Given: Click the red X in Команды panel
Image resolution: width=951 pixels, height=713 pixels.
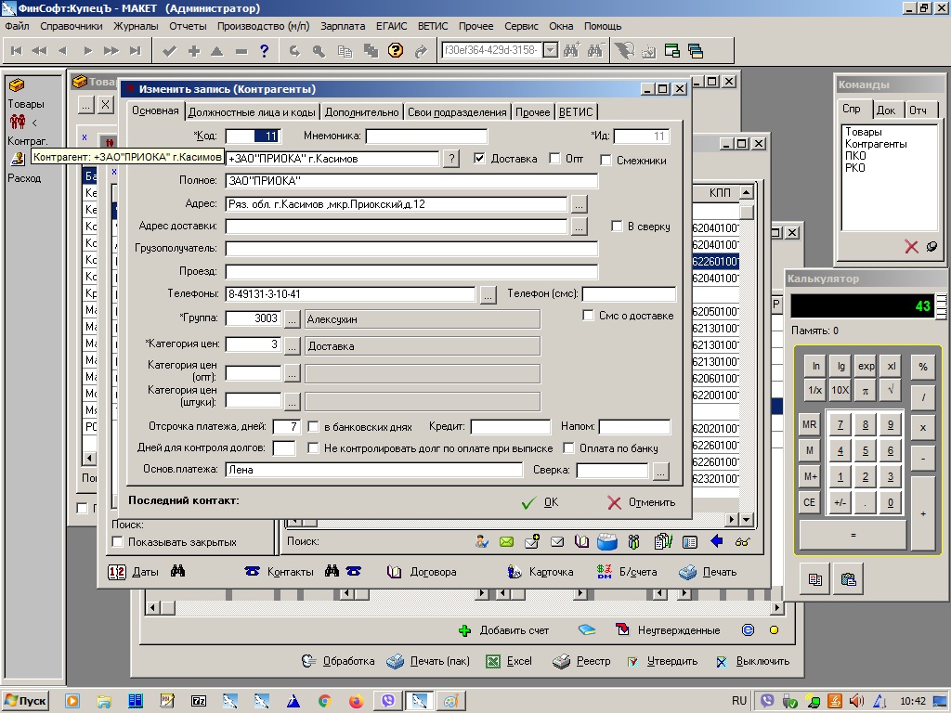Looking at the screenshot, I should pyautogui.click(x=911, y=246).
